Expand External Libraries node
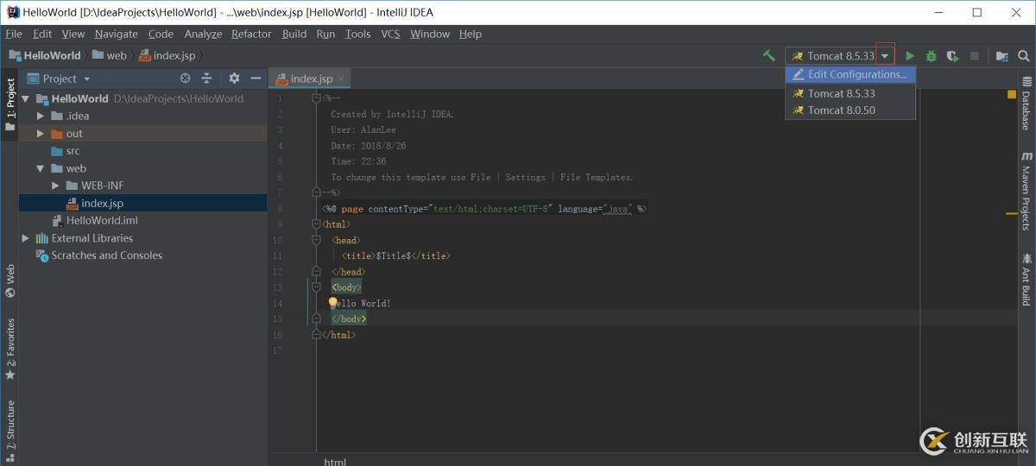Screen dimensions: 1036x466 coord(26,237)
